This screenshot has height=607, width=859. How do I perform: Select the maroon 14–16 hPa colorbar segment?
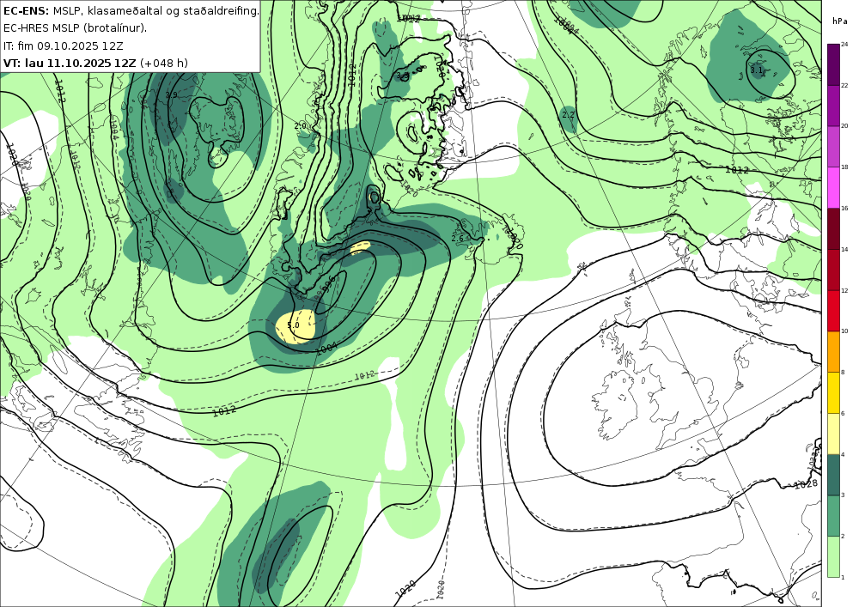833,228
